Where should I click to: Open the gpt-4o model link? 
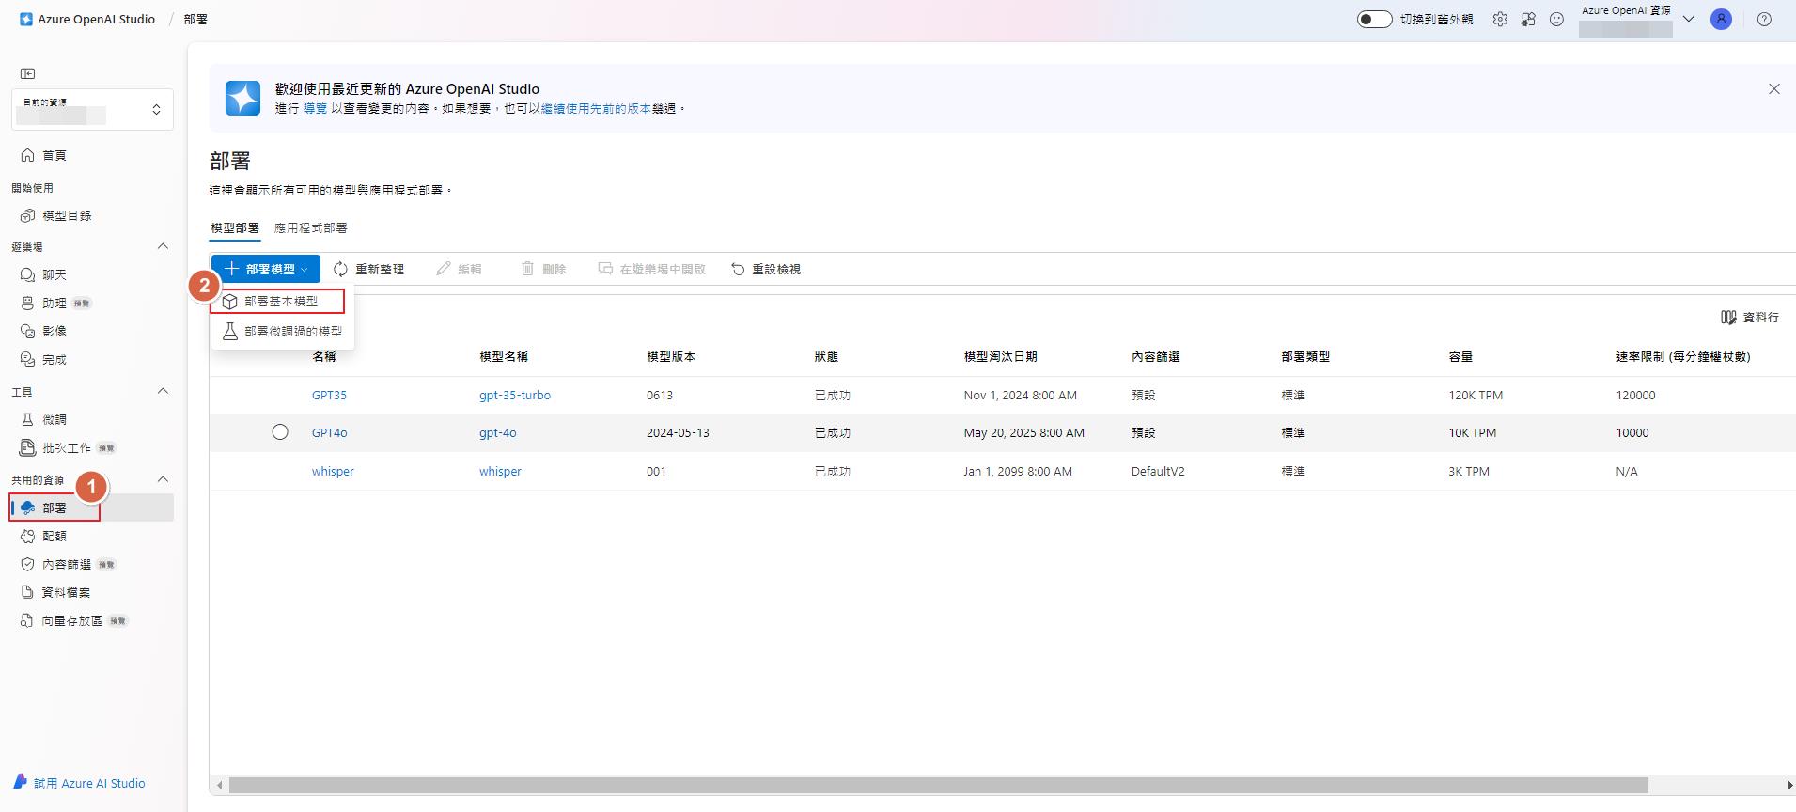coord(498,433)
